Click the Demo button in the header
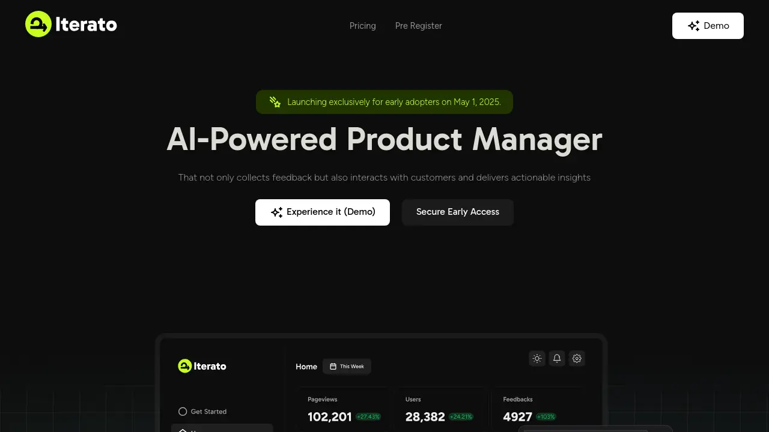Screen dimensions: 769x432 pyautogui.click(x=708, y=26)
